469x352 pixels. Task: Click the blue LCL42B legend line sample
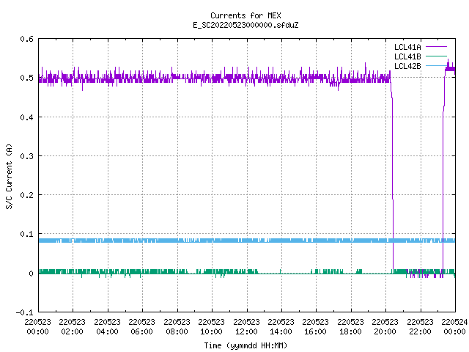[x=436, y=66]
